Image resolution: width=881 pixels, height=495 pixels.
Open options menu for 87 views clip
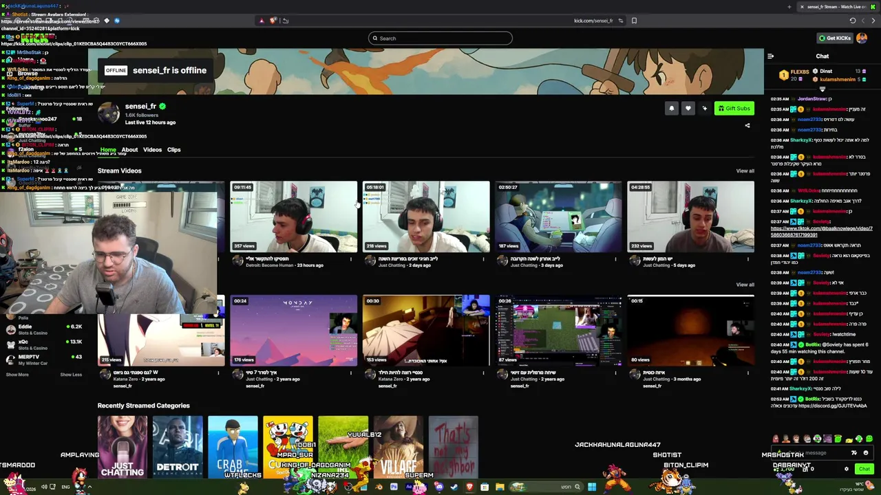pyautogui.click(x=615, y=373)
